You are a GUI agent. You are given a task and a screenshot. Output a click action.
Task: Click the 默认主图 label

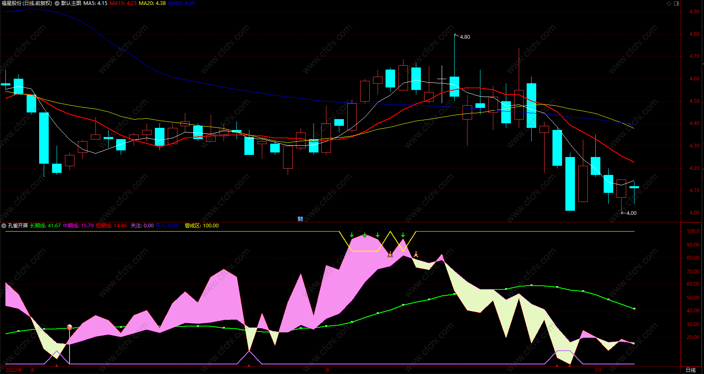click(71, 3)
